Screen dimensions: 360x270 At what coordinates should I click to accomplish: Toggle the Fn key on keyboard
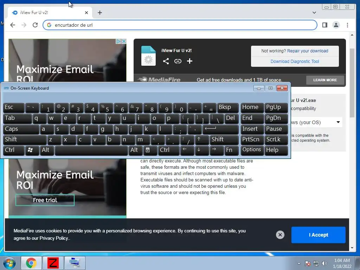click(231, 150)
